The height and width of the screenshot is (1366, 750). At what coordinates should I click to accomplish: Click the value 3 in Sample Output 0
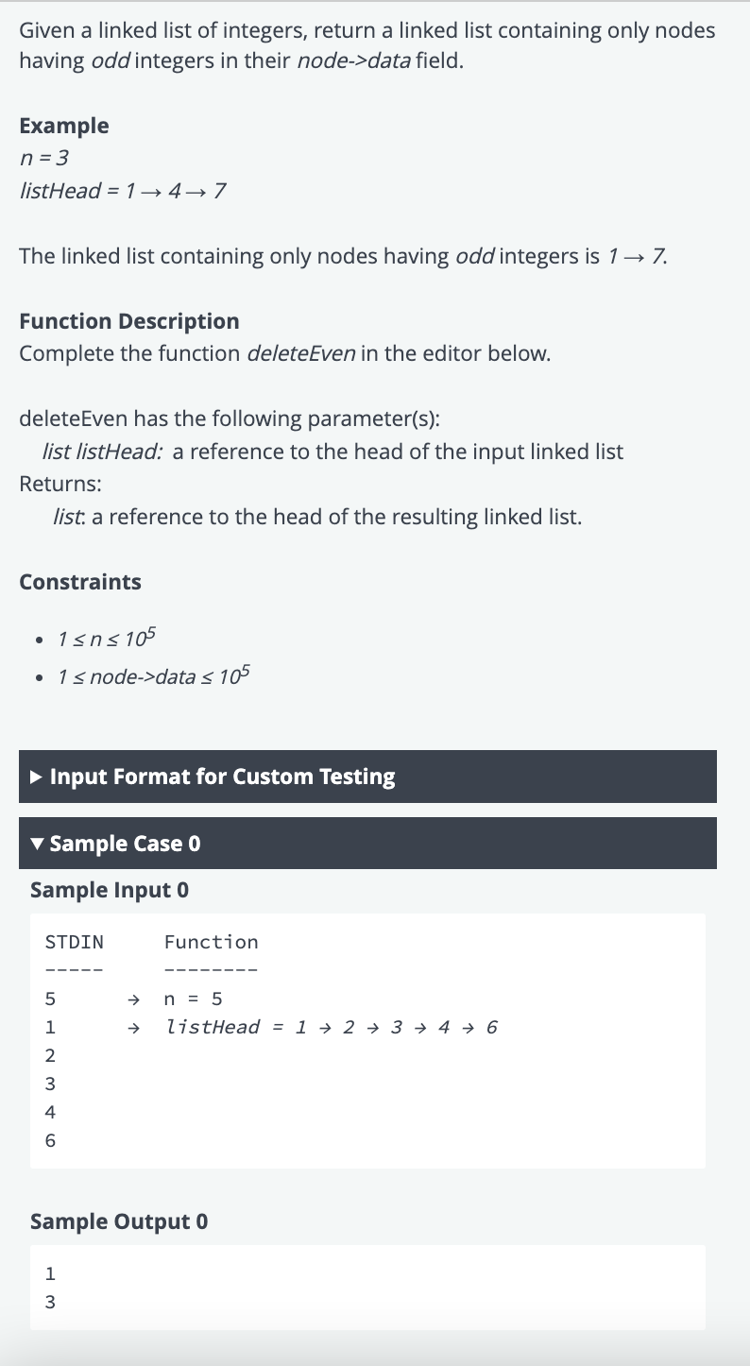click(50, 1303)
